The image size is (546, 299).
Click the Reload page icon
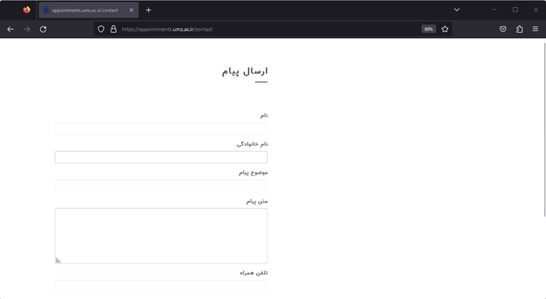(43, 29)
